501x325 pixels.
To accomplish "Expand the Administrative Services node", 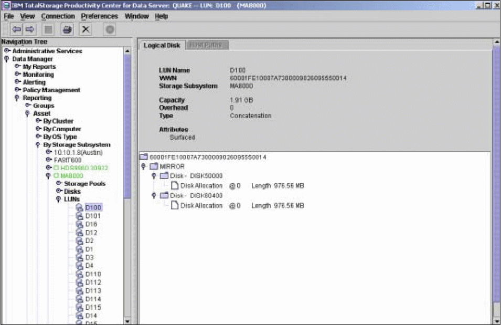I will (7, 51).
